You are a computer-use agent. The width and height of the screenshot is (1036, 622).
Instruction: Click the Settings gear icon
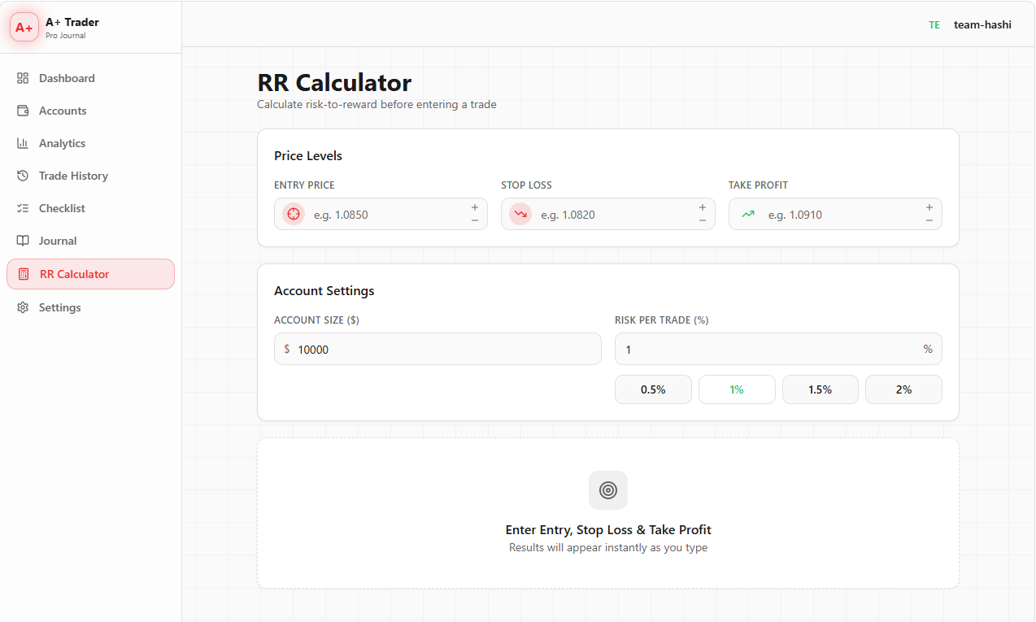(23, 307)
